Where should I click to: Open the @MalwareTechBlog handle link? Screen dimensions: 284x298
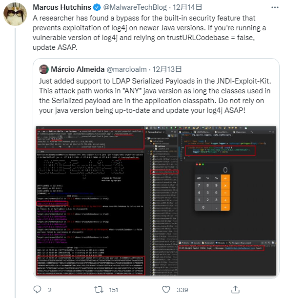click(135, 7)
